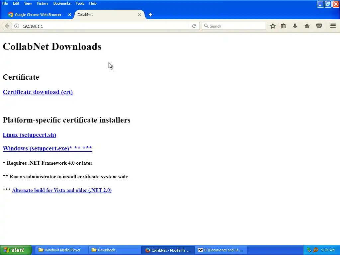Download the certificate (crt) link
Image resolution: width=340 pixels, height=255 pixels.
pos(38,92)
